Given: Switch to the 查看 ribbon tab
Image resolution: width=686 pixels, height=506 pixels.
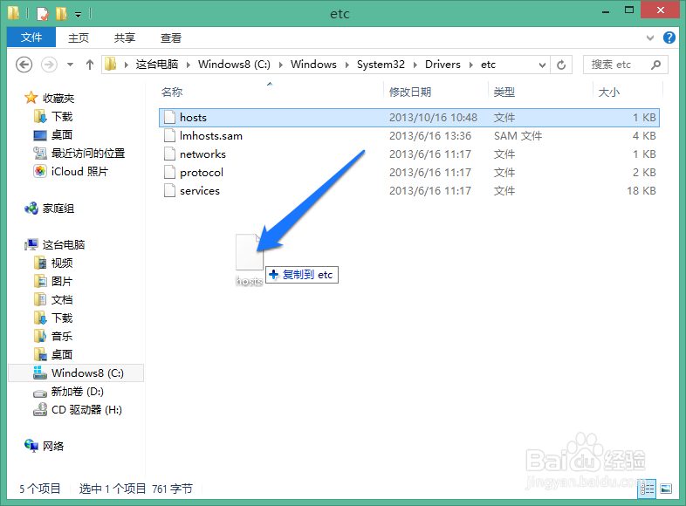Looking at the screenshot, I should (171, 38).
